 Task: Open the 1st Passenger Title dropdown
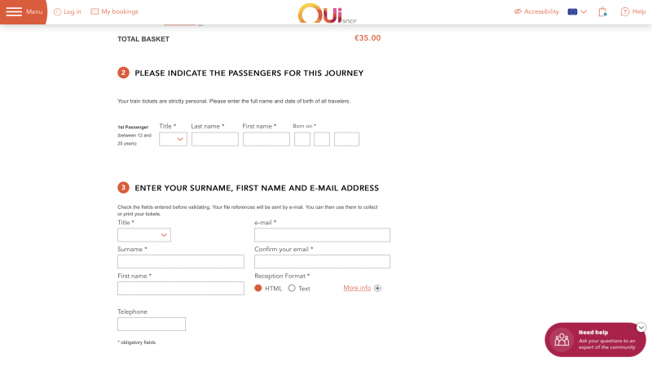[x=173, y=139]
